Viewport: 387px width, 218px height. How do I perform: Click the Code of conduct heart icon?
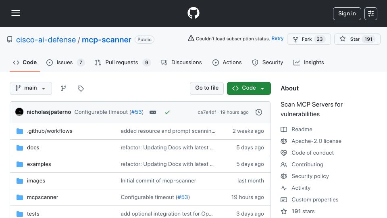[x=284, y=153]
